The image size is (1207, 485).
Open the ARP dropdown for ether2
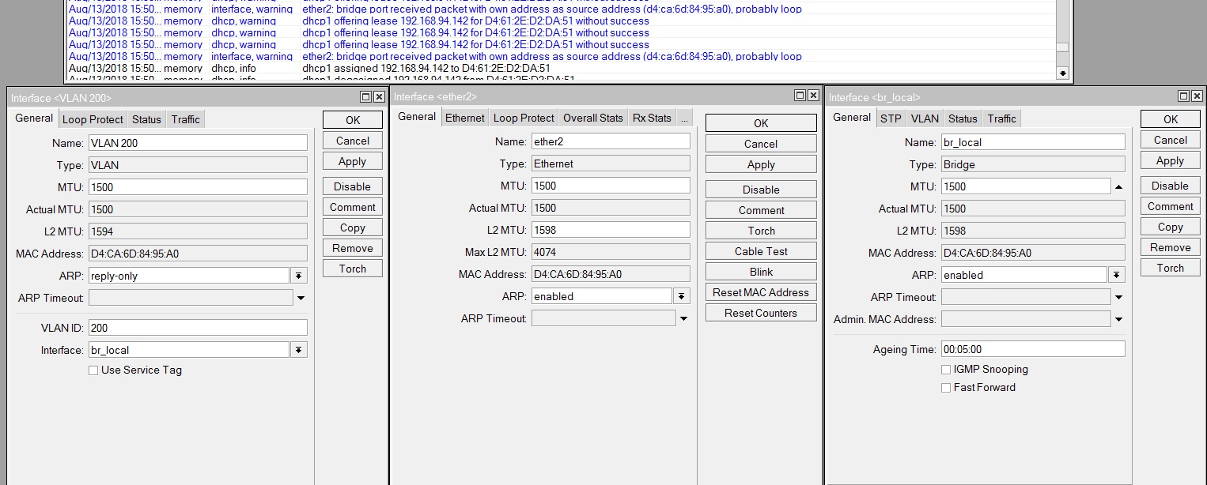(681, 295)
